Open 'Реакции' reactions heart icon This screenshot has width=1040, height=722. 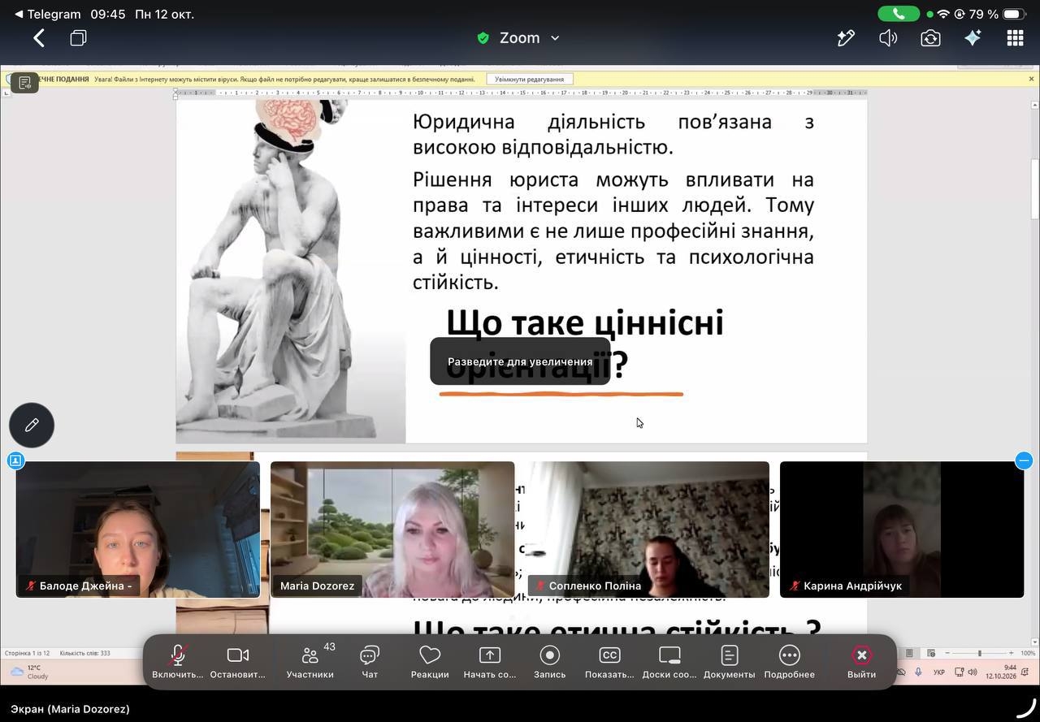pyautogui.click(x=430, y=662)
